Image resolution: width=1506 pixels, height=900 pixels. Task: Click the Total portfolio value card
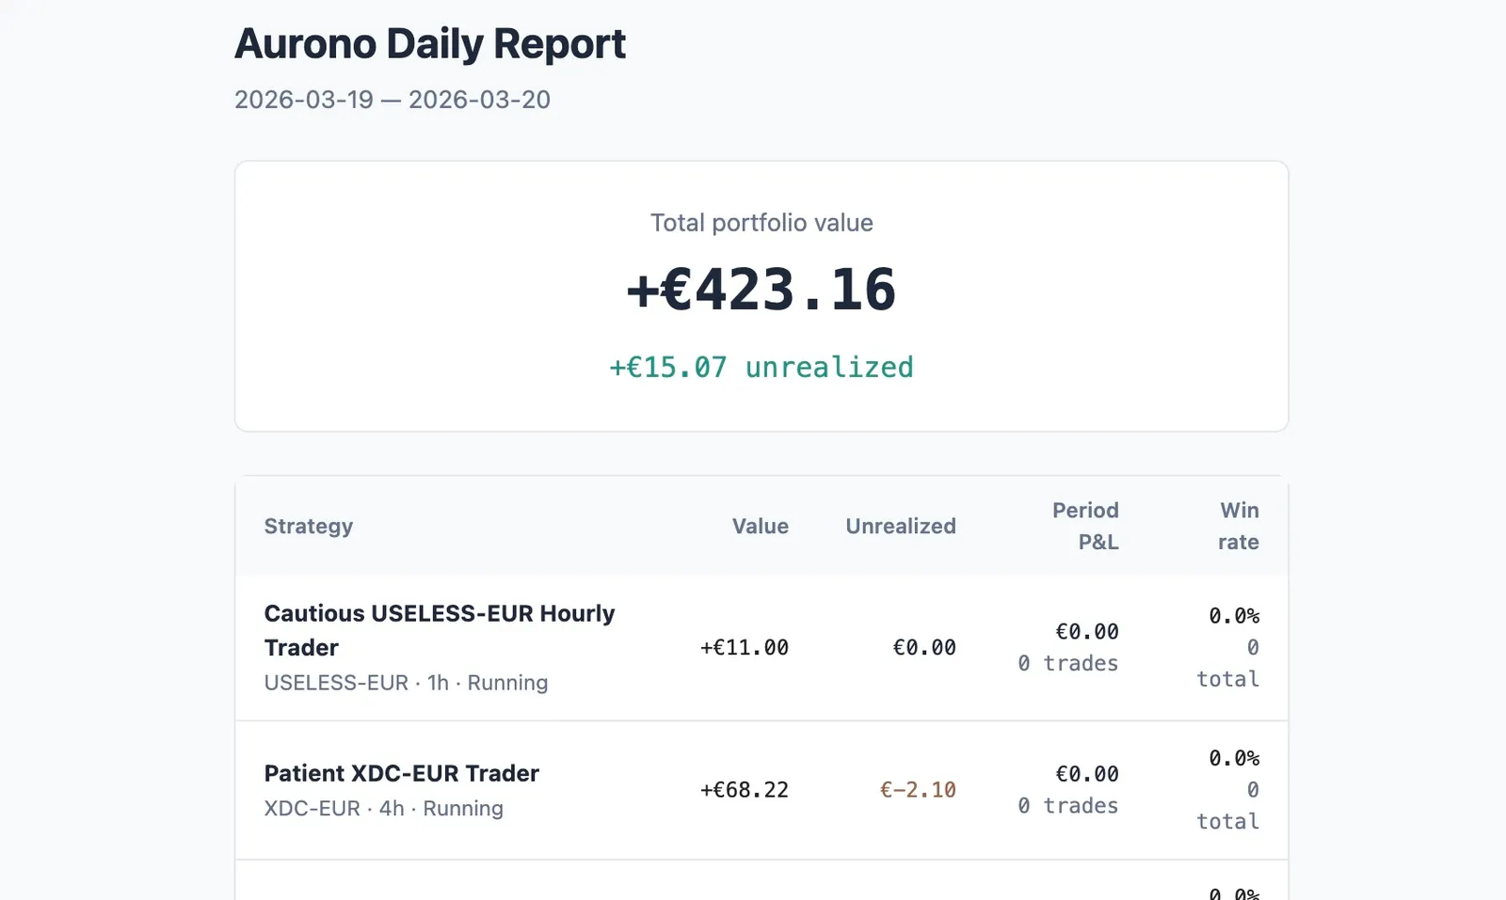click(761, 296)
